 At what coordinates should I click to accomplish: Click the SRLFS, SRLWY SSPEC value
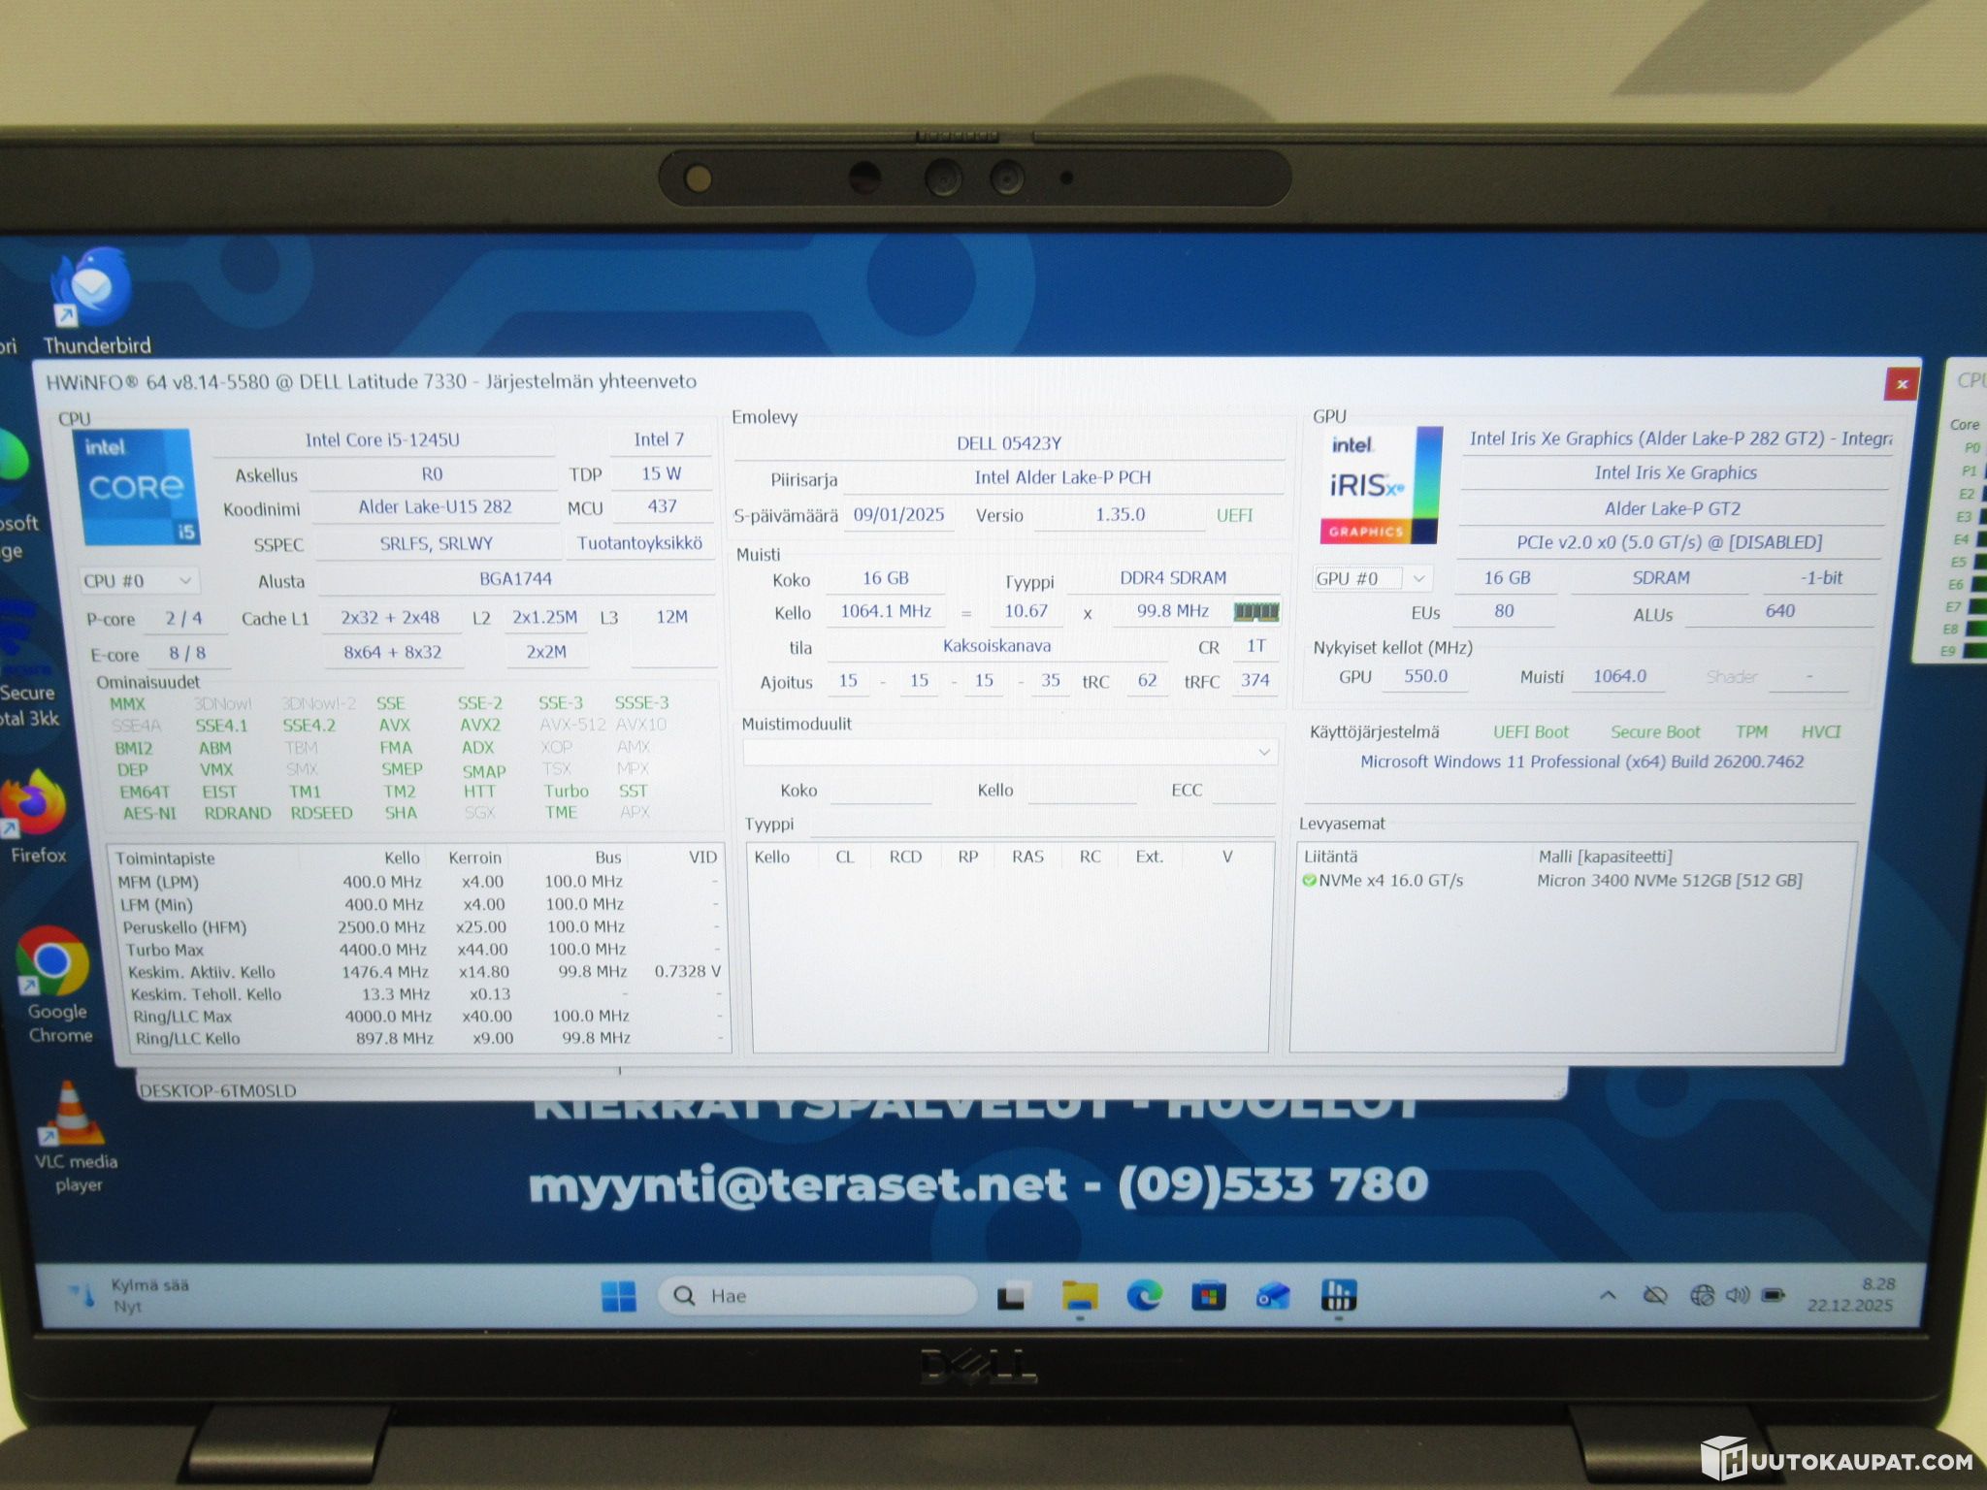point(437,544)
